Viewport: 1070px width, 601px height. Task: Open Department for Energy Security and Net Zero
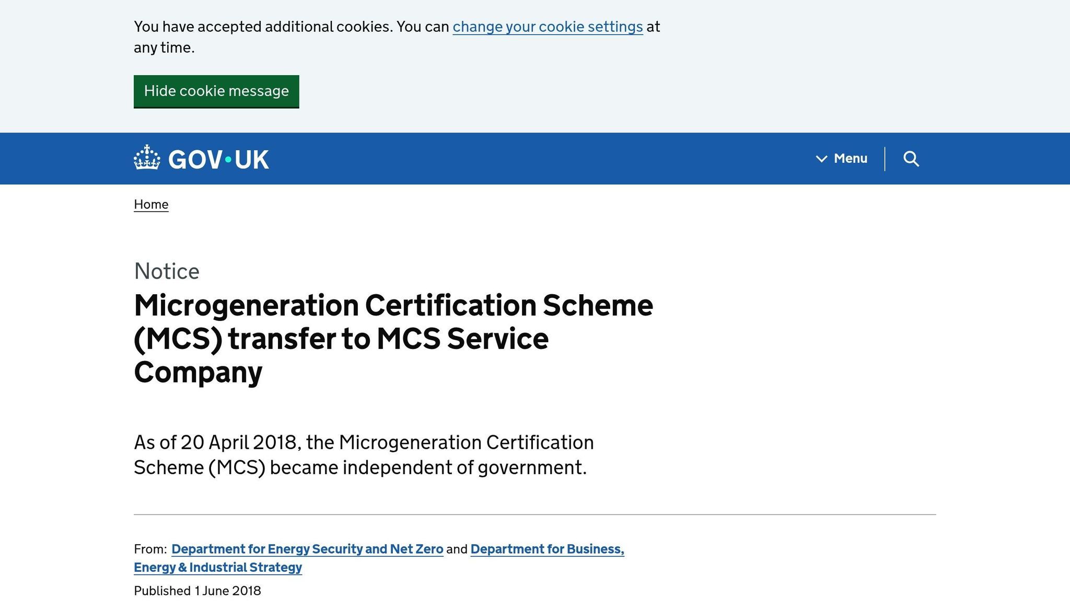click(x=307, y=549)
